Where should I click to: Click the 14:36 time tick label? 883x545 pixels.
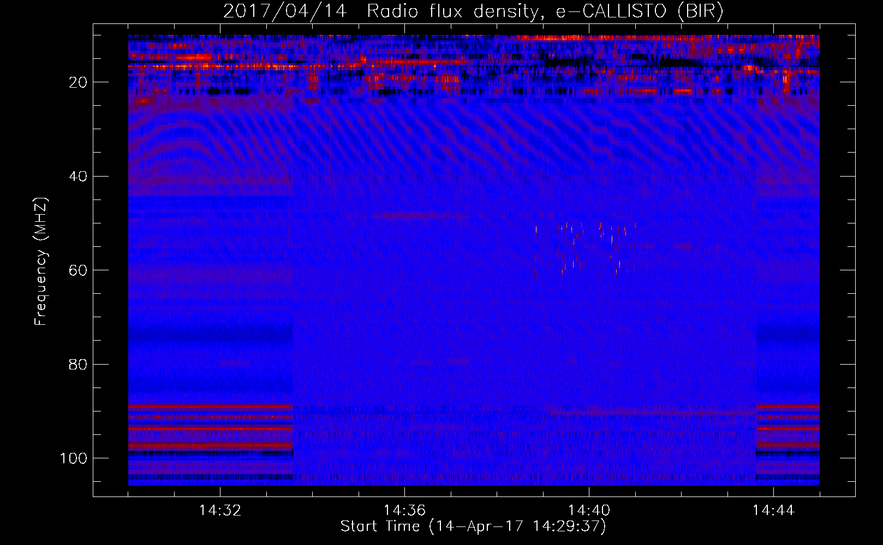pos(404,511)
